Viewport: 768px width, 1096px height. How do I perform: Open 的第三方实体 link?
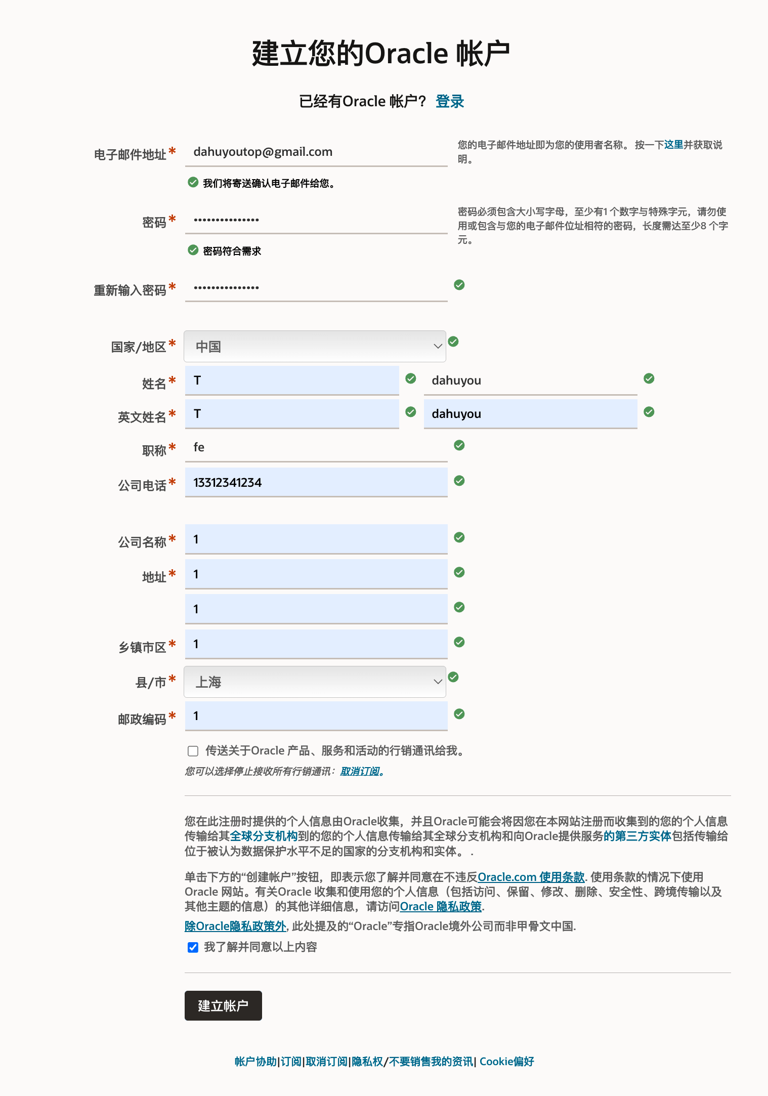[x=637, y=836]
